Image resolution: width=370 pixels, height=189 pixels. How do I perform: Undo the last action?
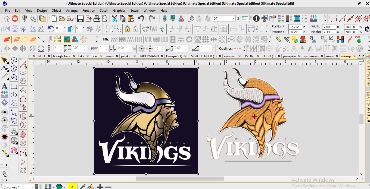pos(141,18)
